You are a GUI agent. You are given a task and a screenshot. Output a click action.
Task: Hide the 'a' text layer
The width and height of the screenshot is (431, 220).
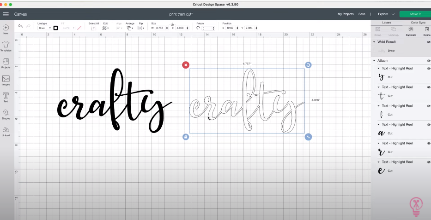click(428, 124)
